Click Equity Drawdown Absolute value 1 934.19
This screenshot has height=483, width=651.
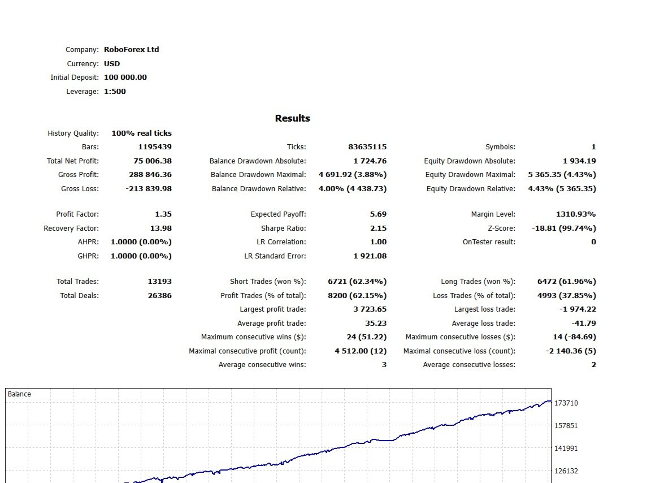pos(579,161)
